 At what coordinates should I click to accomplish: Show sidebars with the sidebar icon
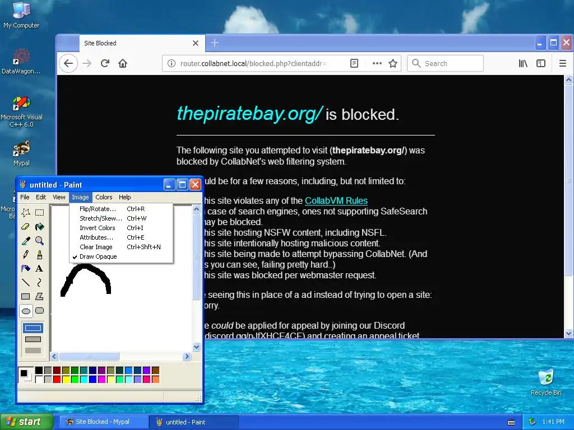(x=541, y=63)
